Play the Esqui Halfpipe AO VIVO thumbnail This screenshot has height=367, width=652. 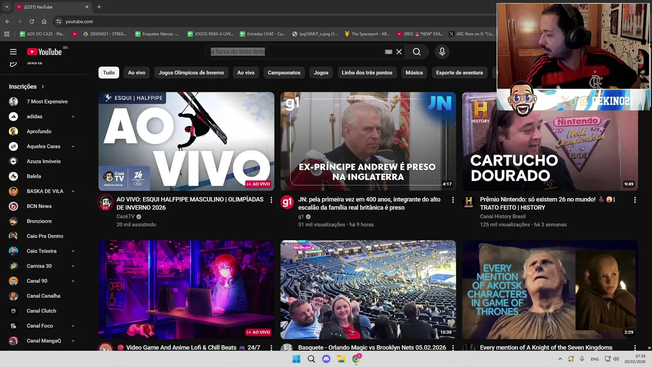pyautogui.click(x=186, y=141)
